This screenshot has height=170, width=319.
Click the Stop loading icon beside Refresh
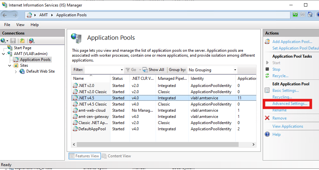[x=303, y=14]
